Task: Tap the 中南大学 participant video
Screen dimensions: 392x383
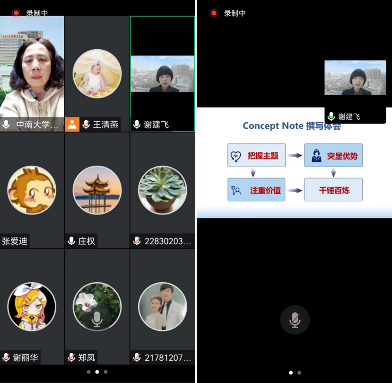Action: coord(32,66)
